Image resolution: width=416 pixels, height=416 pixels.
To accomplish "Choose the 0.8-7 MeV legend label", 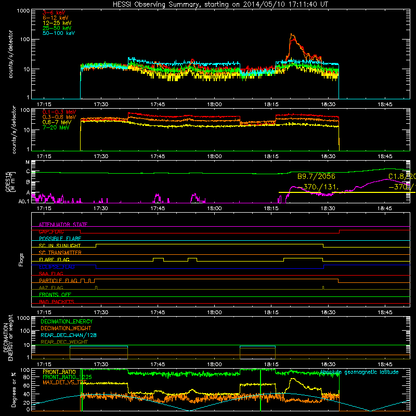I will pyautogui.click(x=57, y=122).
